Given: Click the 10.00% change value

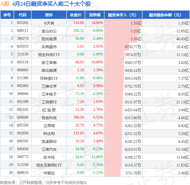Looking at the screenshot, I should point(97,62).
